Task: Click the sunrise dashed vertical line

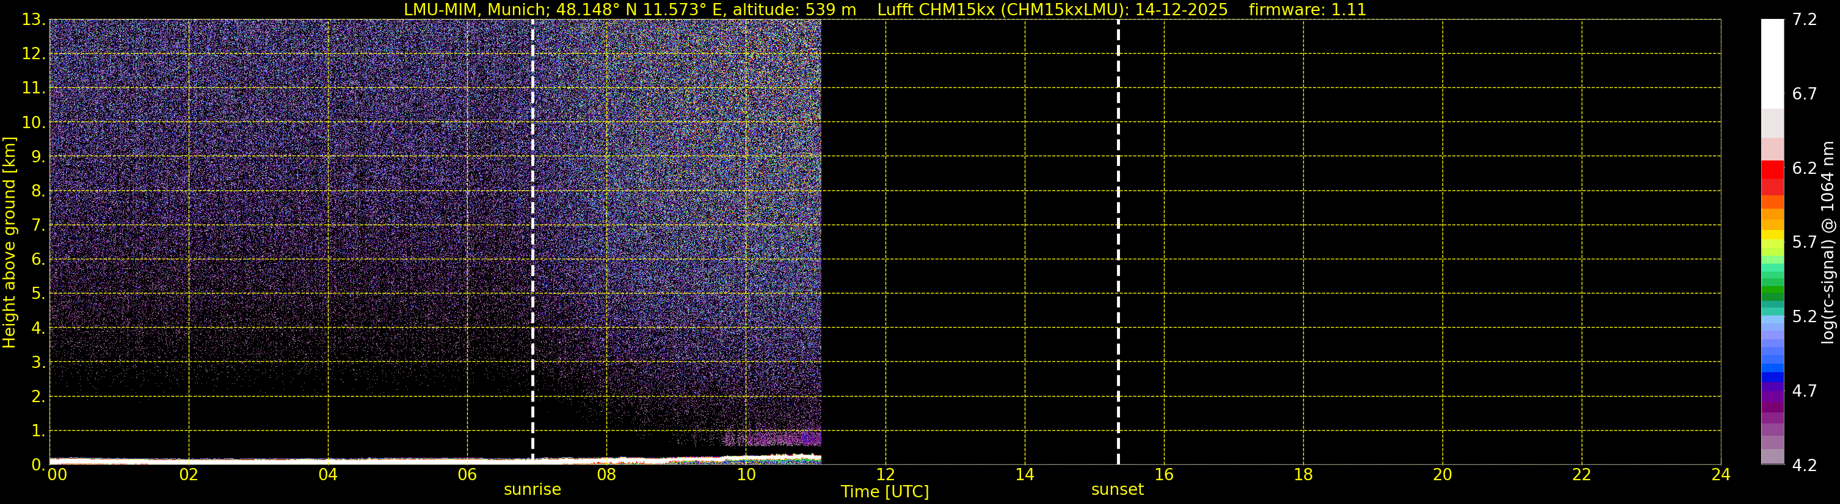Action: click(x=533, y=241)
